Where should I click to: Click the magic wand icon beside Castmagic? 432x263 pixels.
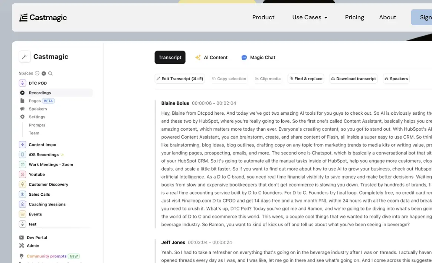coord(24,56)
